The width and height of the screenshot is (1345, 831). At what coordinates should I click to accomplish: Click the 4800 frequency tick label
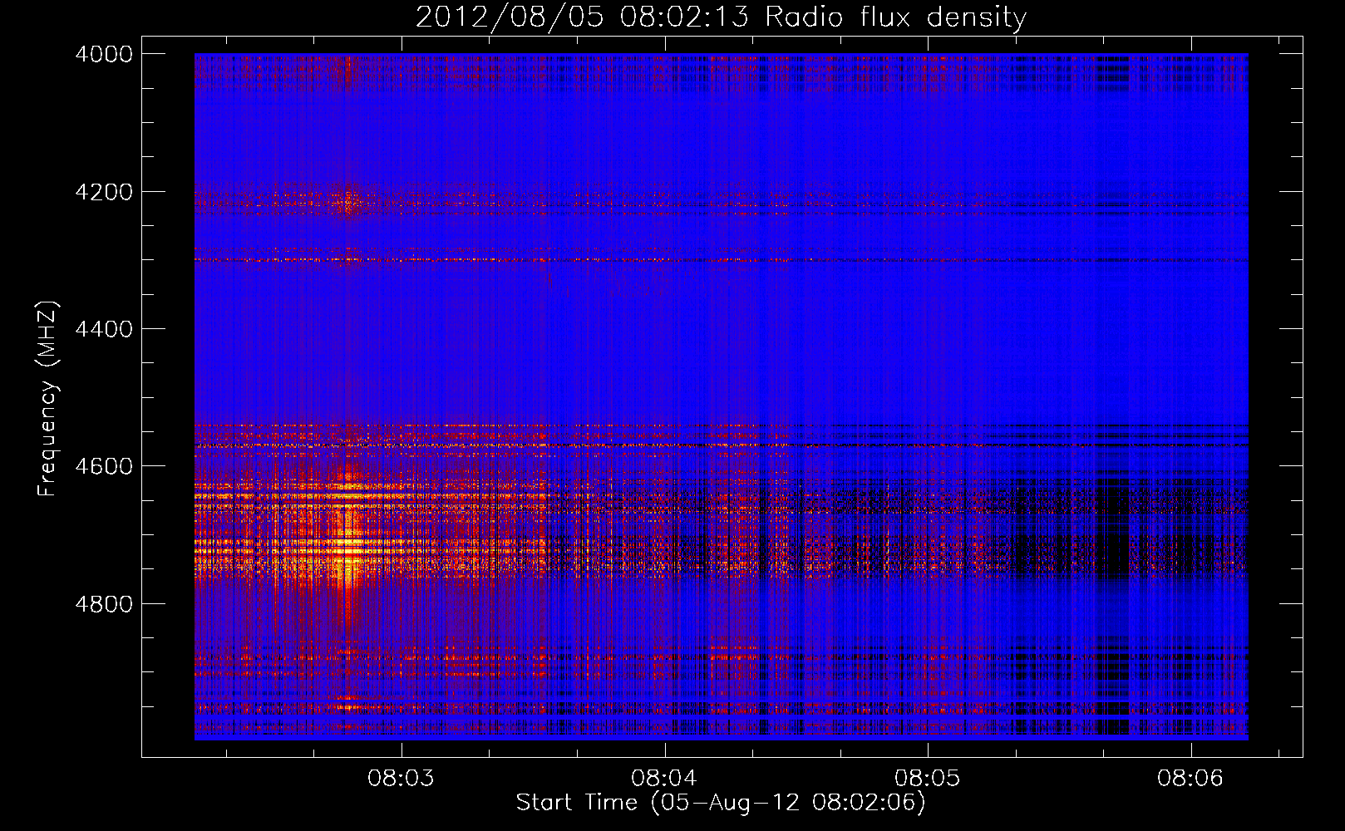tap(104, 603)
